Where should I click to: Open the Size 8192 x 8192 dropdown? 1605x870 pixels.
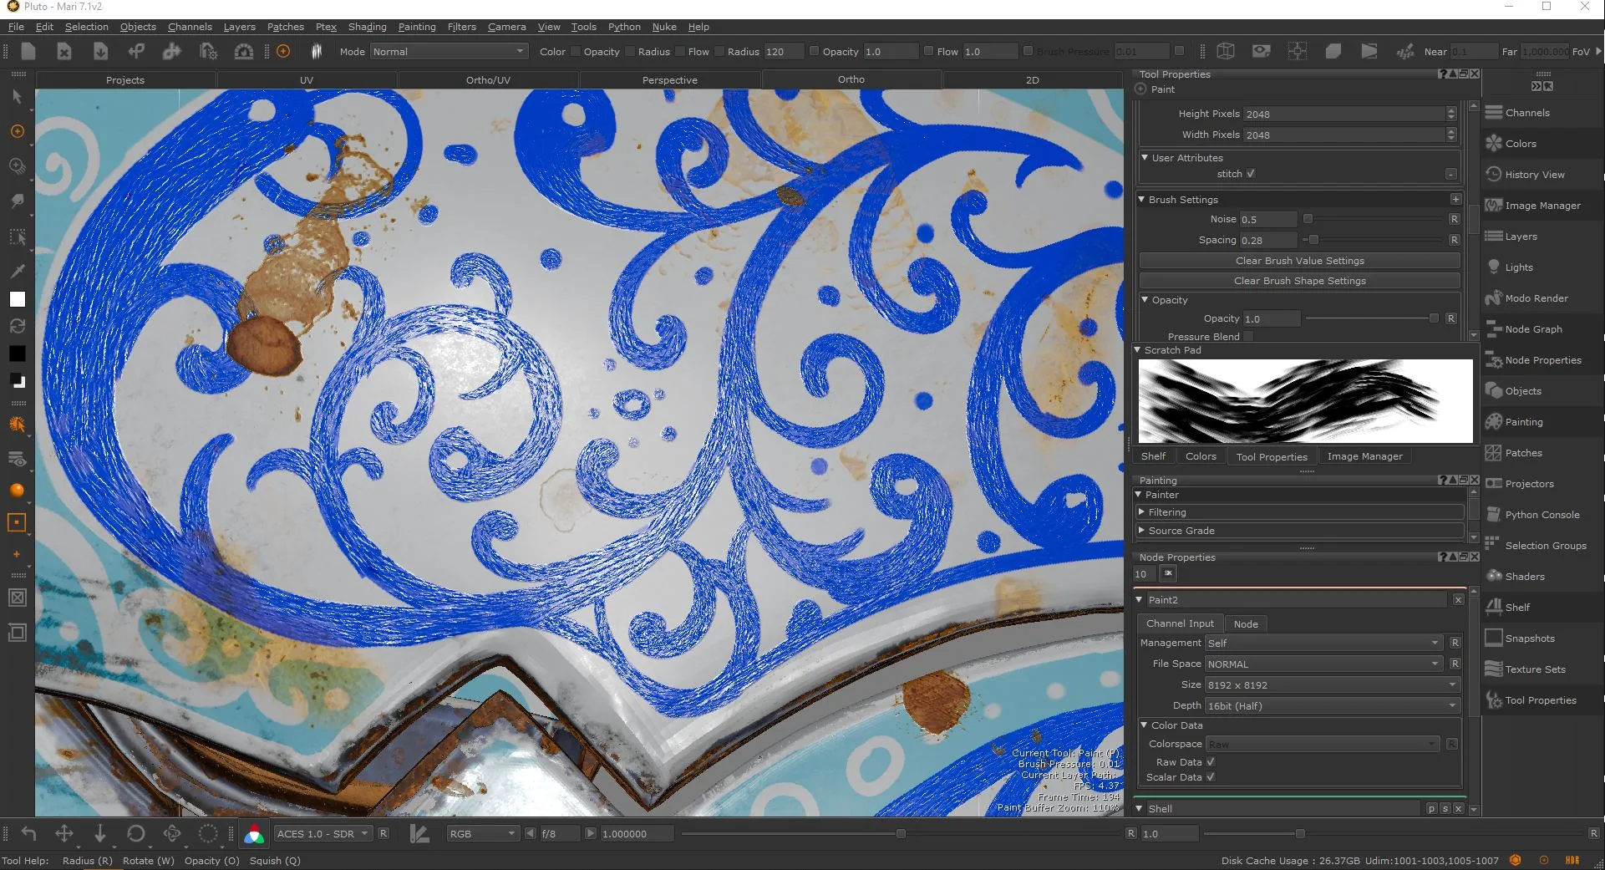coord(1332,684)
